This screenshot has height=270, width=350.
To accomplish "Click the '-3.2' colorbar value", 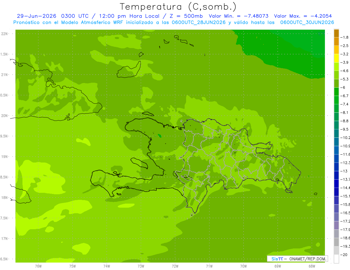I will [x=345, y=54].
